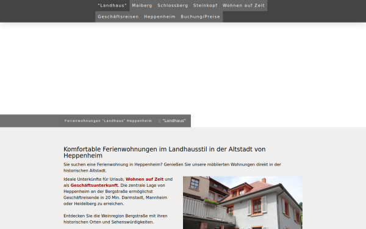Screen dimensions: 366x229
Task: Open the Schlossberg menu item
Action: (x=173, y=5)
